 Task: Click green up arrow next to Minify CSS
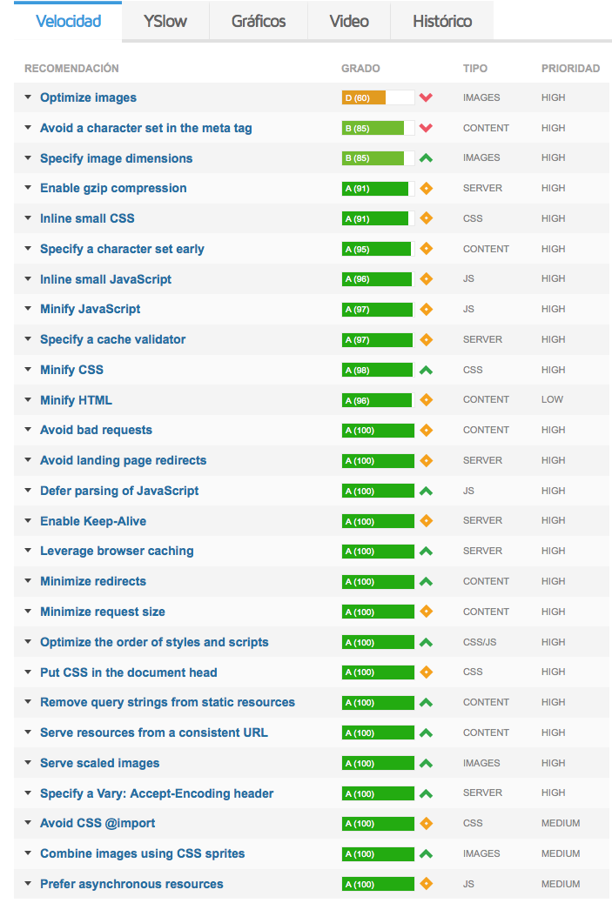(426, 371)
